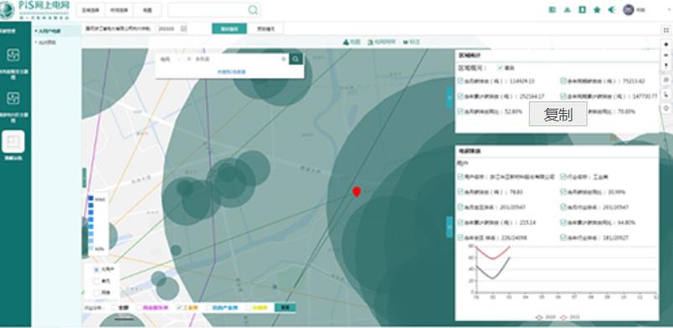Click the first sidebar module icon below the logo
The width and height of the screenshot is (673, 328).
(x=13, y=55)
